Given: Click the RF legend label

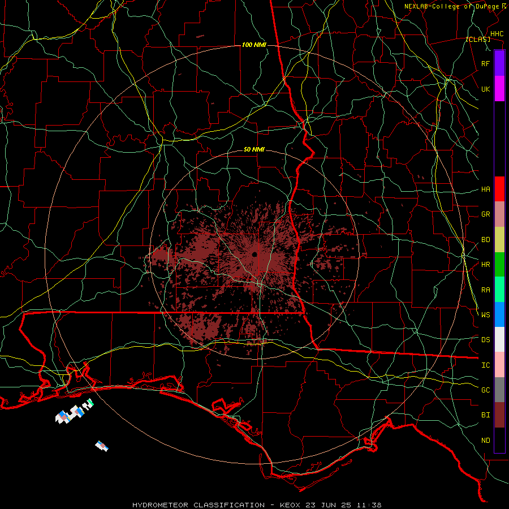Looking at the screenshot, I should tap(485, 63).
